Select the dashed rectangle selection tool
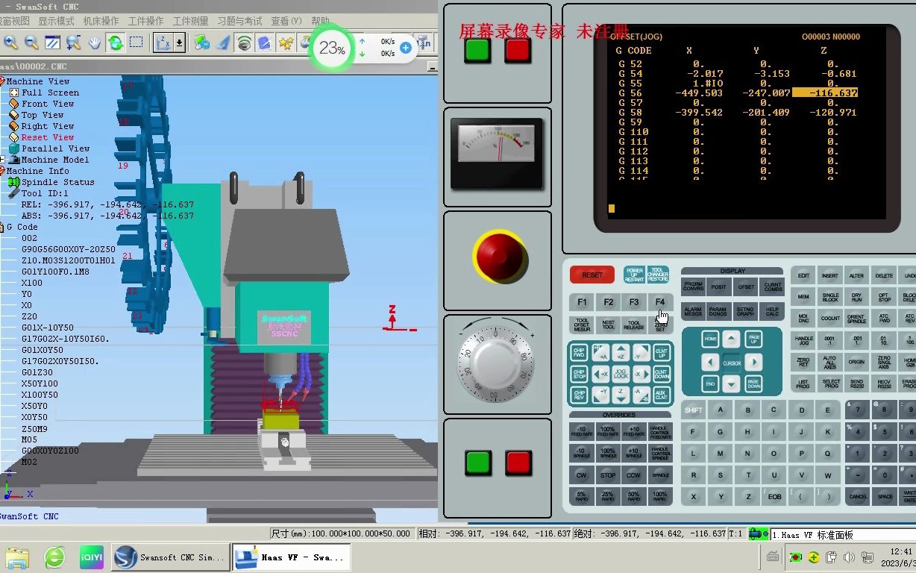Image resolution: width=916 pixels, height=573 pixels. (x=137, y=43)
